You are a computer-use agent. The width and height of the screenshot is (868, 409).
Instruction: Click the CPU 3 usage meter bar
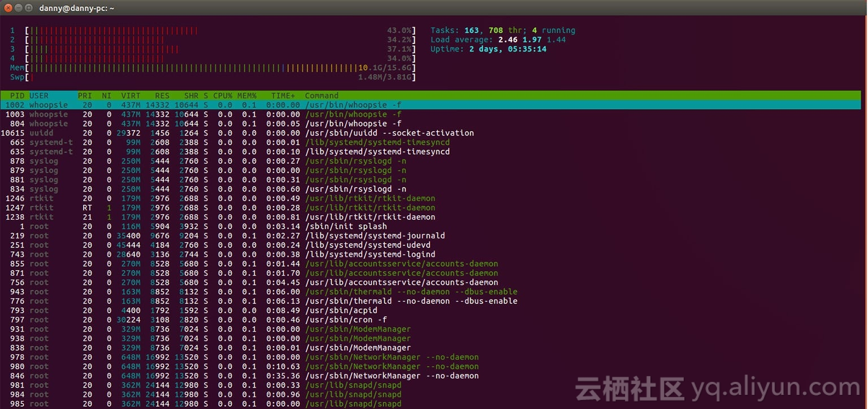point(220,49)
